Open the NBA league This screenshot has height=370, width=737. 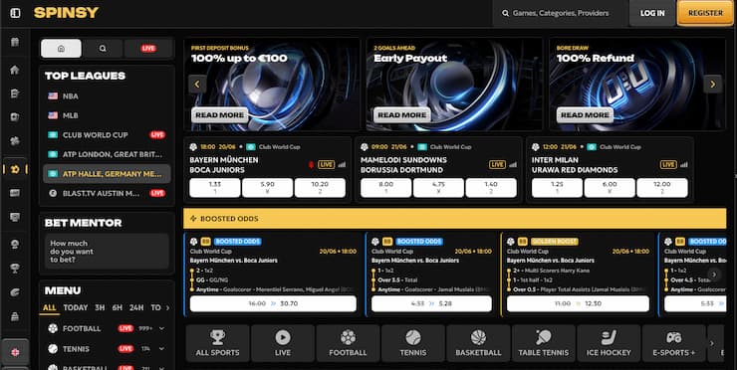107,96
